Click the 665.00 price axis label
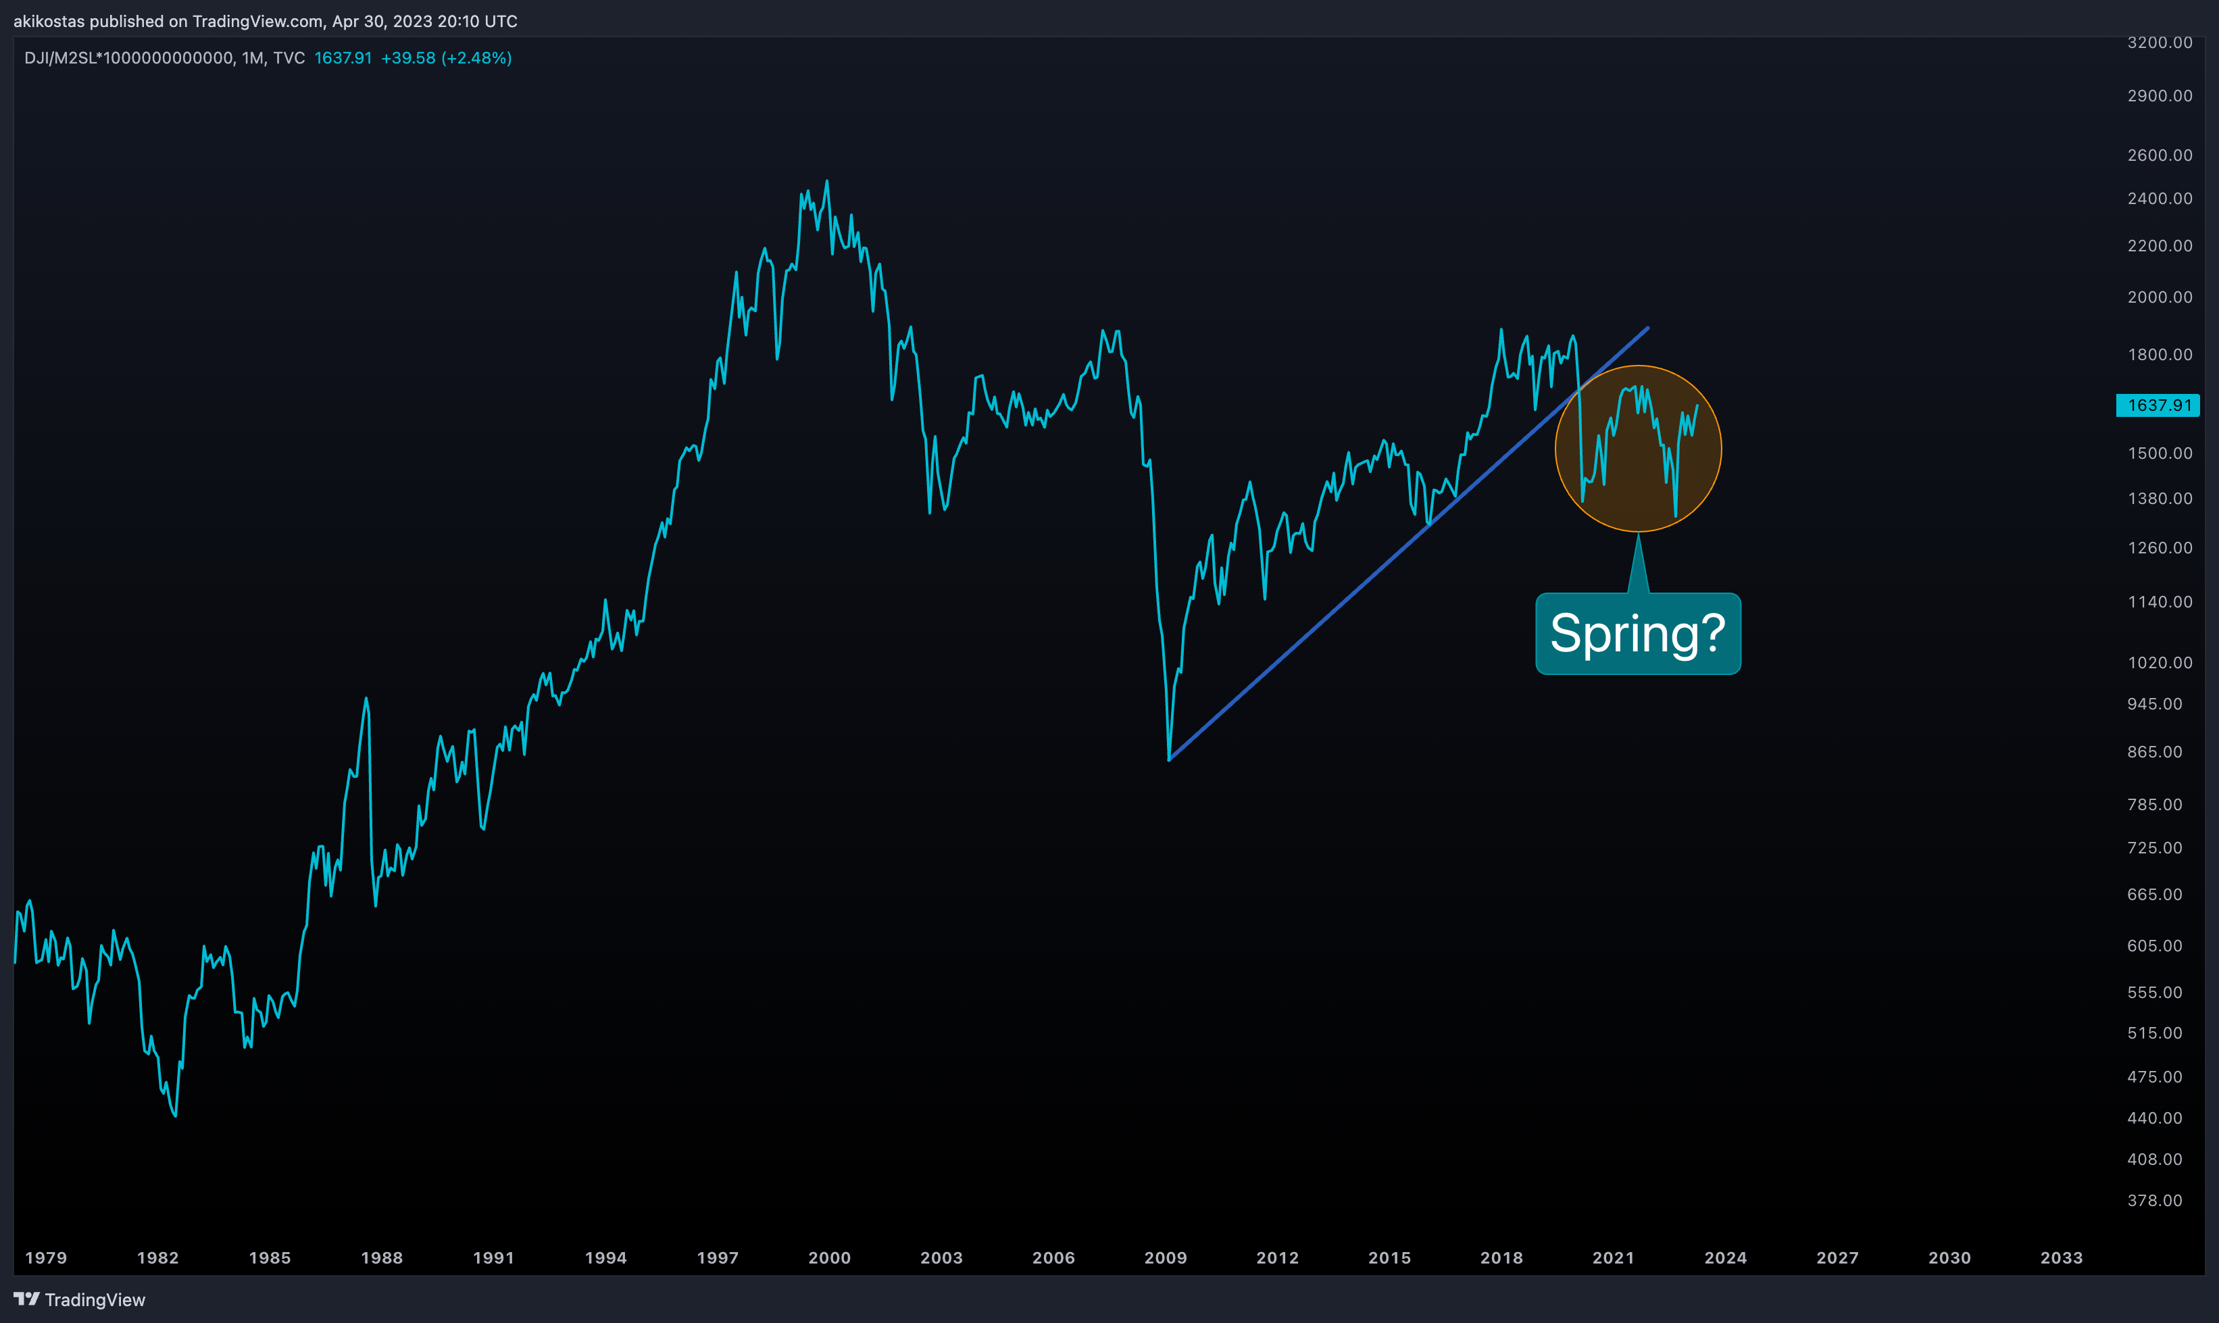This screenshot has height=1323, width=2219. tap(2155, 895)
